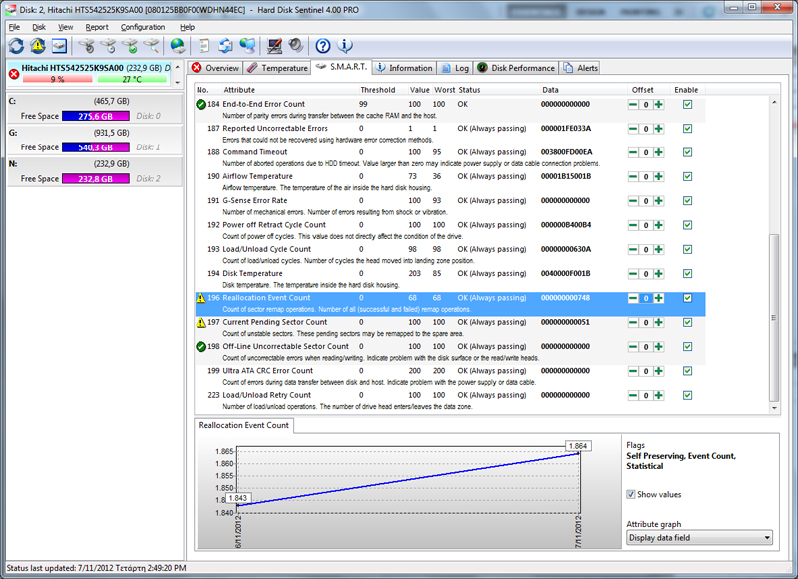Click the up arrow beside the Hitachi disk entry

coord(178,67)
